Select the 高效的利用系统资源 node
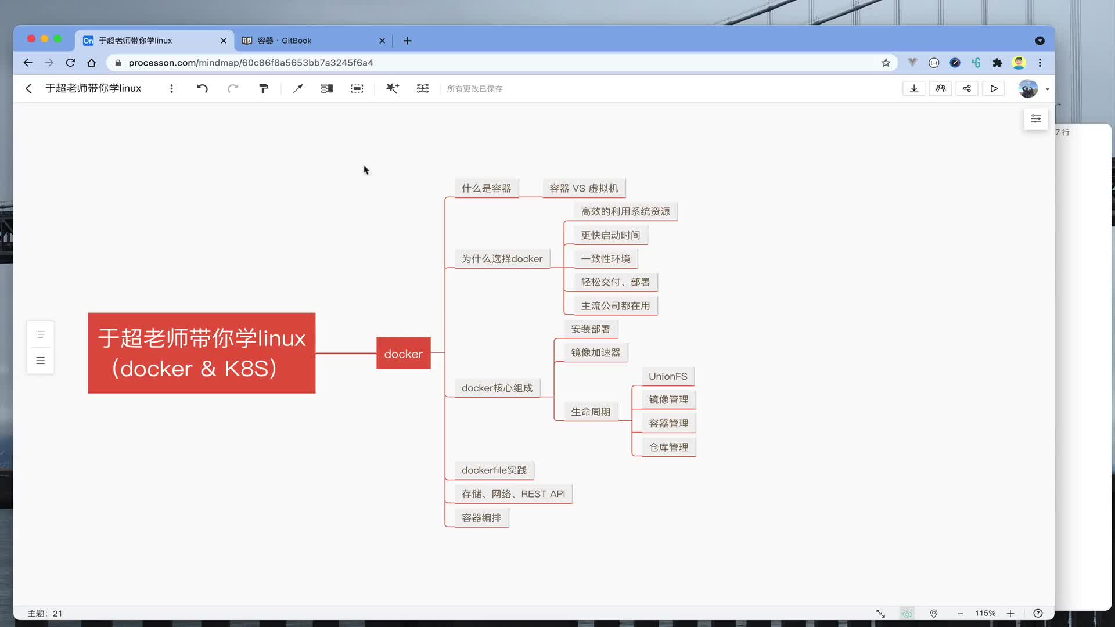 (x=625, y=211)
